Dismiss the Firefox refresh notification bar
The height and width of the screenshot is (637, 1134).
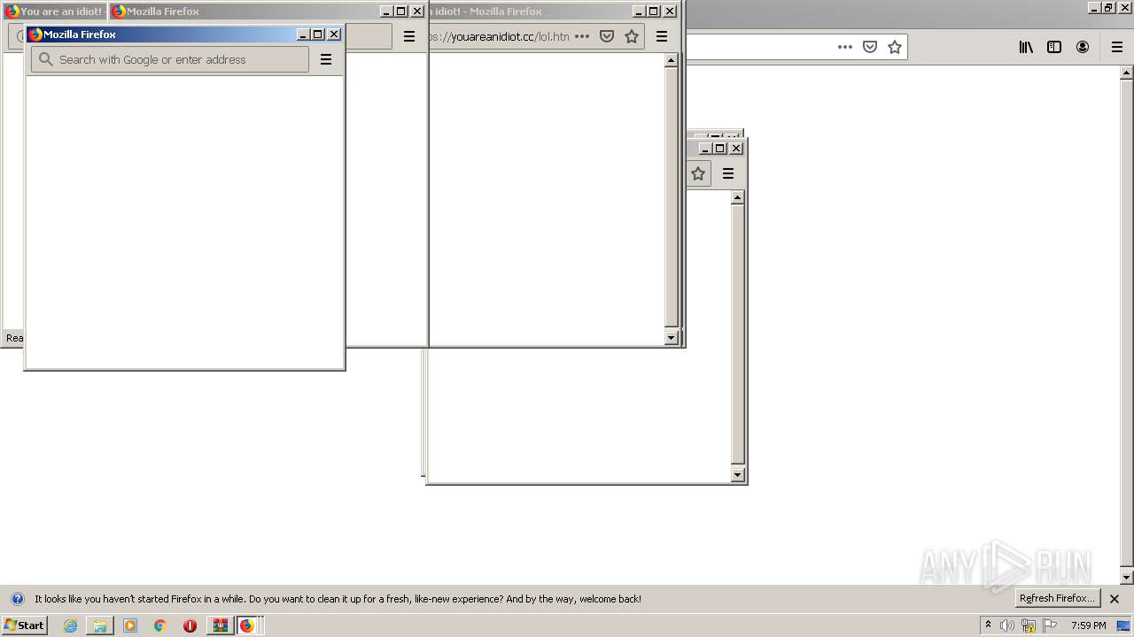point(1115,599)
